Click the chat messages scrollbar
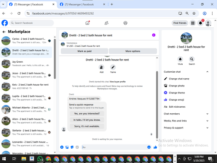 click(x=157, y=105)
